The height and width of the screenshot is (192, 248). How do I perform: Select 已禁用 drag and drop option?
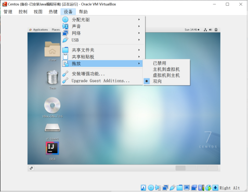coord(166,63)
